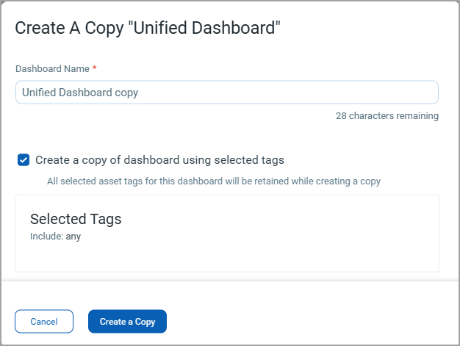Click the dialog title Create A Copy "Unified Dashboard"
Screen dimensions: 460x346
(x=148, y=28)
